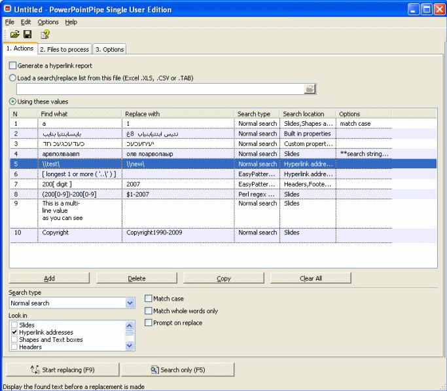Switch to 1. Actions tab
This screenshot has width=447, height=391.
pos(20,48)
